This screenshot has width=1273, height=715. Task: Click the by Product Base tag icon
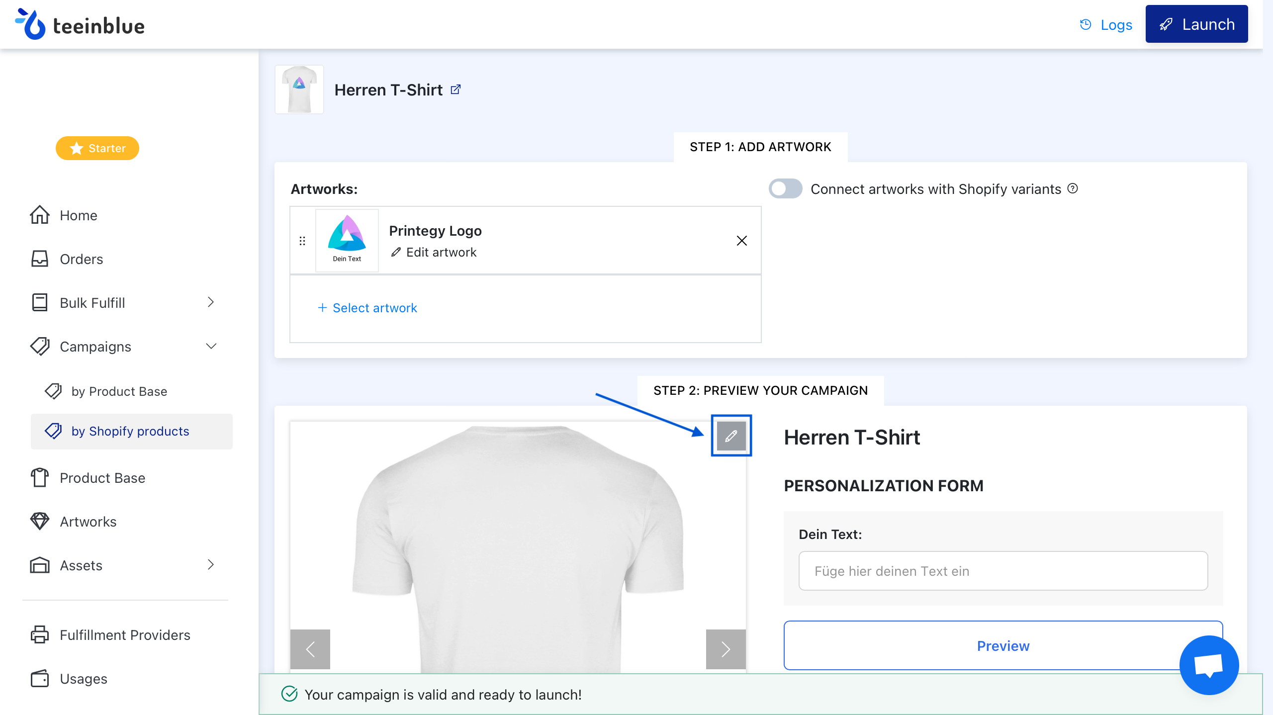(53, 391)
